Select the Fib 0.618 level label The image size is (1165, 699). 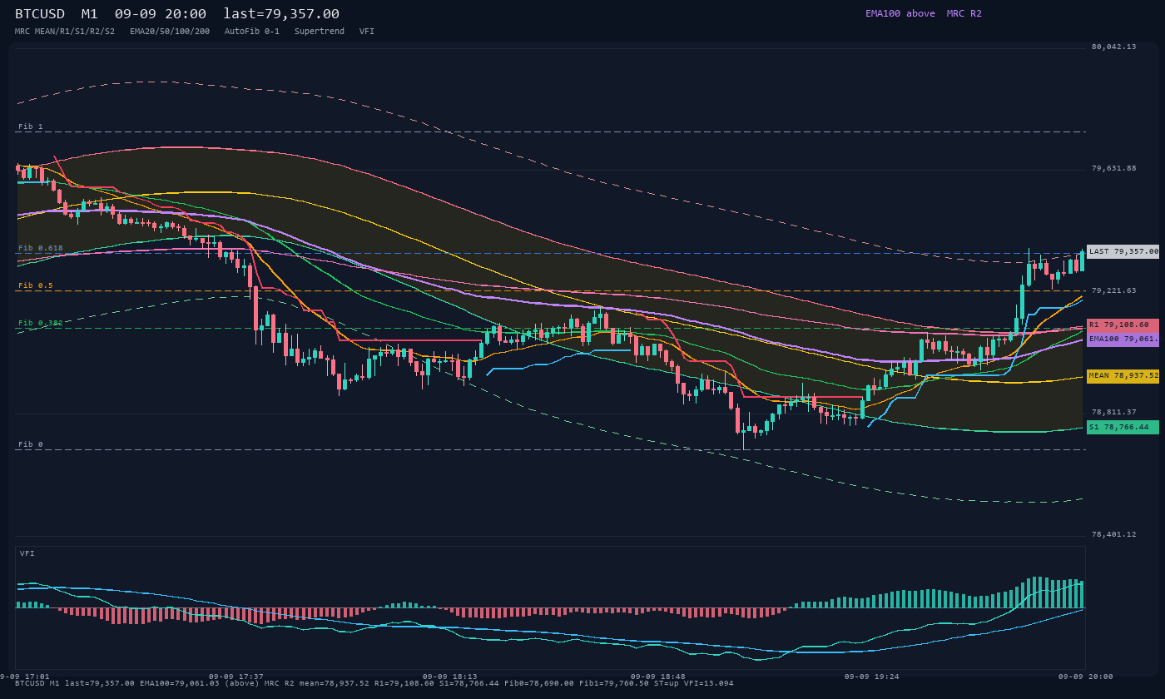pos(40,248)
